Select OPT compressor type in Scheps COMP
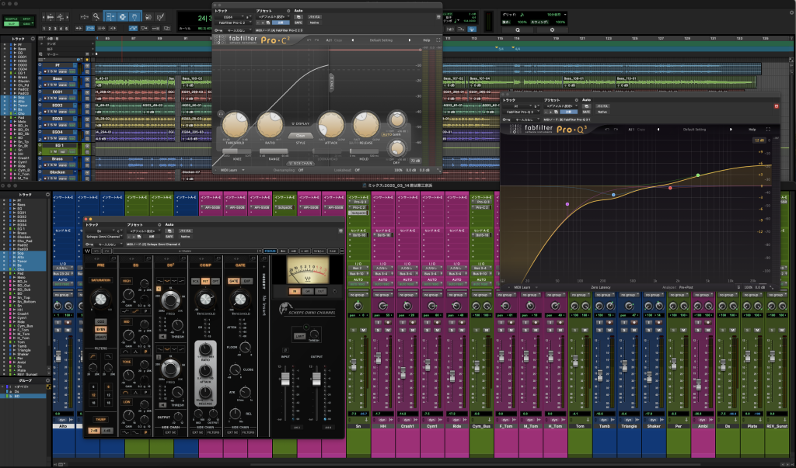 pyautogui.click(x=215, y=281)
